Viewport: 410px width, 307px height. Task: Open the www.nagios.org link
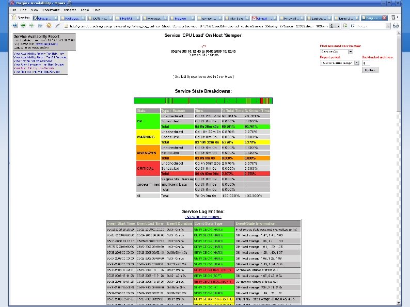tap(46, 44)
